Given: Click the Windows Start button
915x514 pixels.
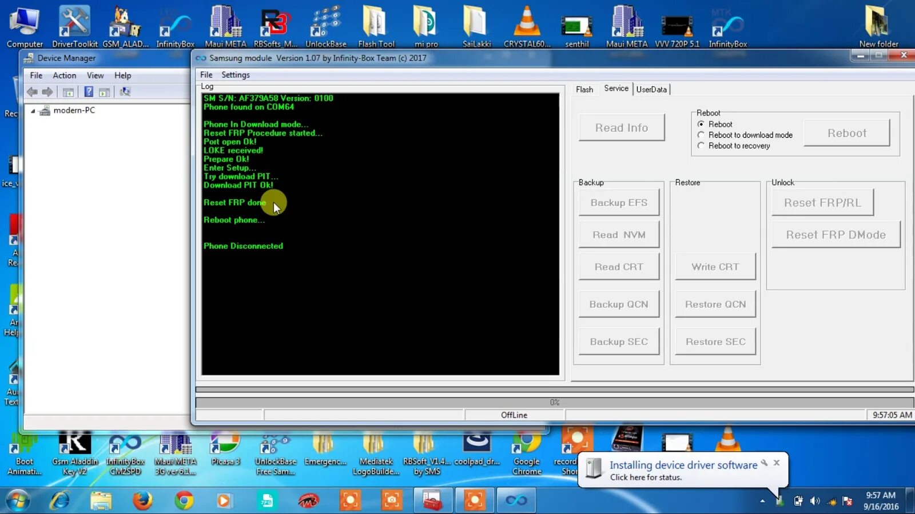Looking at the screenshot, I should coord(18,501).
